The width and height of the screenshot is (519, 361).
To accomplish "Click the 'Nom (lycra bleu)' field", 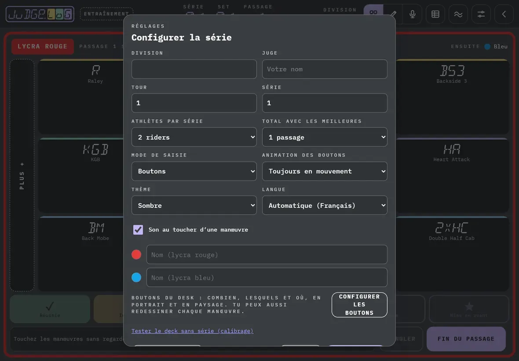I will 267,277.
